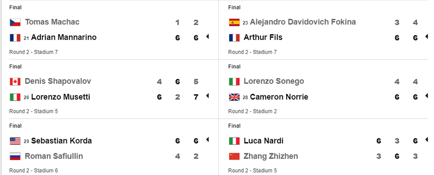Screen dimensions: 434x175
Task: Open Arthur Fils player profile
Action: pyautogui.click(x=263, y=38)
